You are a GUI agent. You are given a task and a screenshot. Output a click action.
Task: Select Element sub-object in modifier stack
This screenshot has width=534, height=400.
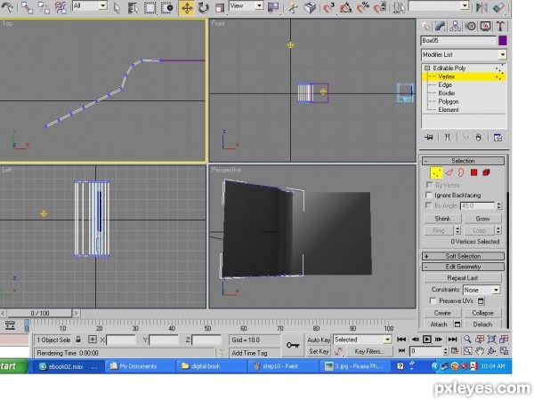(449, 109)
